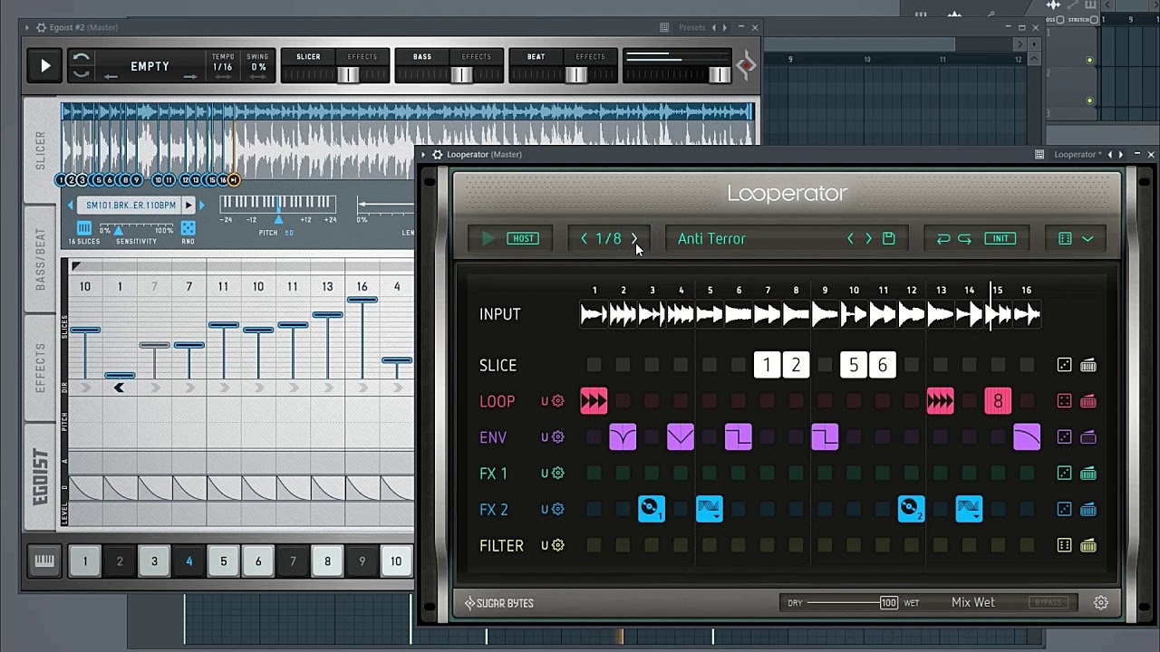Clear the LOOP row with its eraser icon
Viewport: 1160px width, 652px height.
(1088, 401)
